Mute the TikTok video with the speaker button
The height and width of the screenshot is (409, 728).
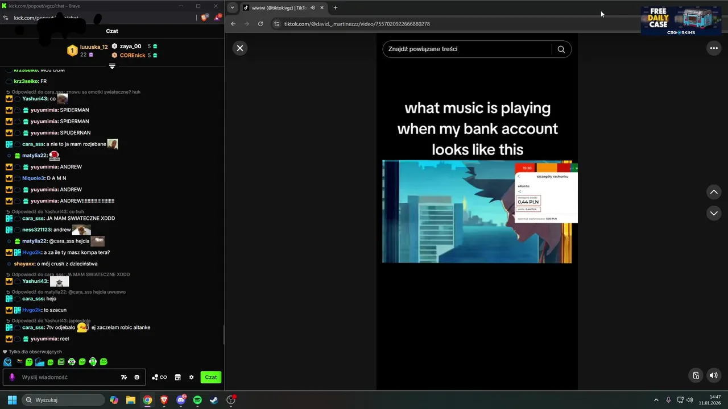tap(713, 375)
